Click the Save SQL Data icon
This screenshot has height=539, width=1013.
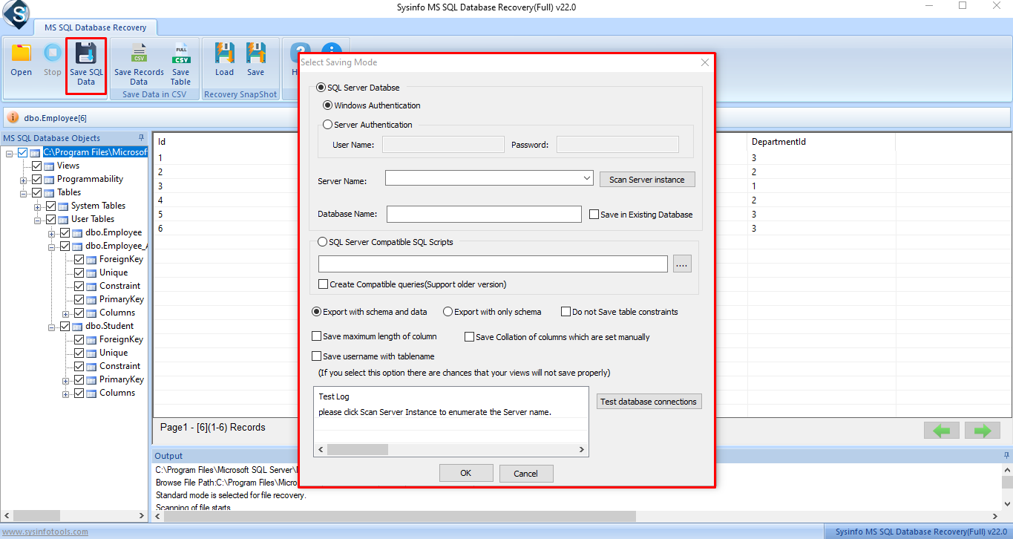pyautogui.click(x=86, y=53)
